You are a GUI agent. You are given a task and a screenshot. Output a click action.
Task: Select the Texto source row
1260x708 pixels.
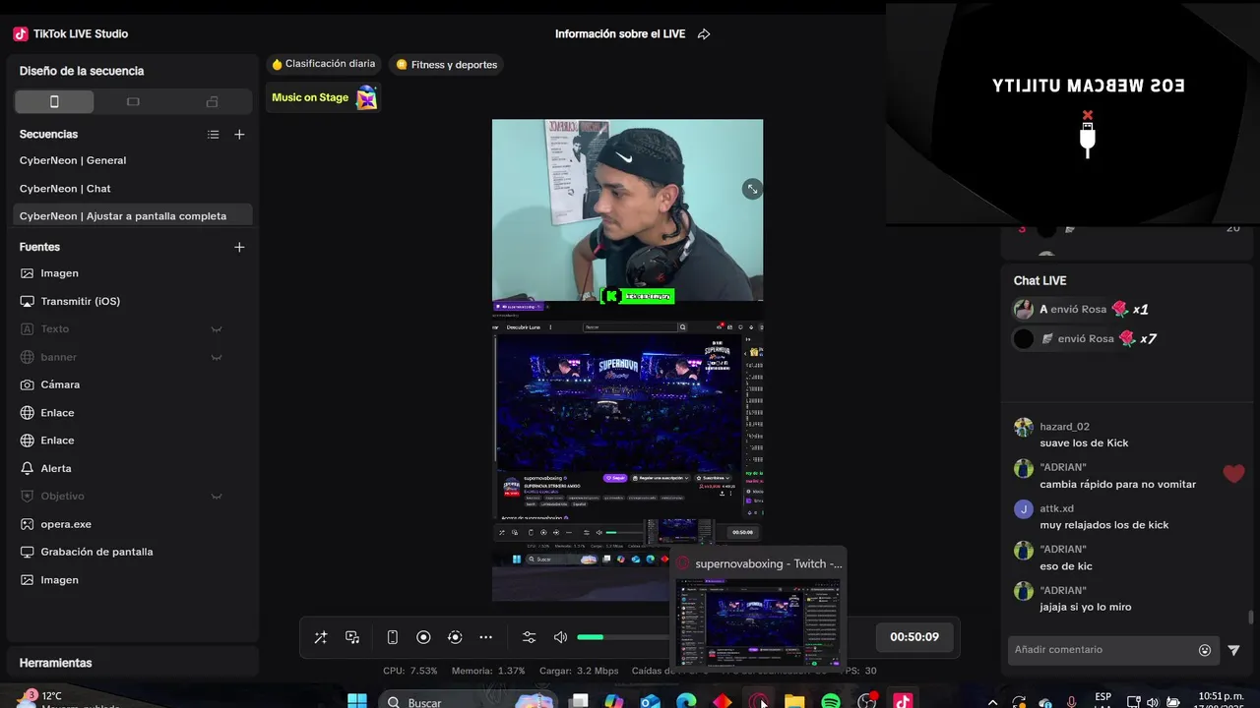point(133,329)
